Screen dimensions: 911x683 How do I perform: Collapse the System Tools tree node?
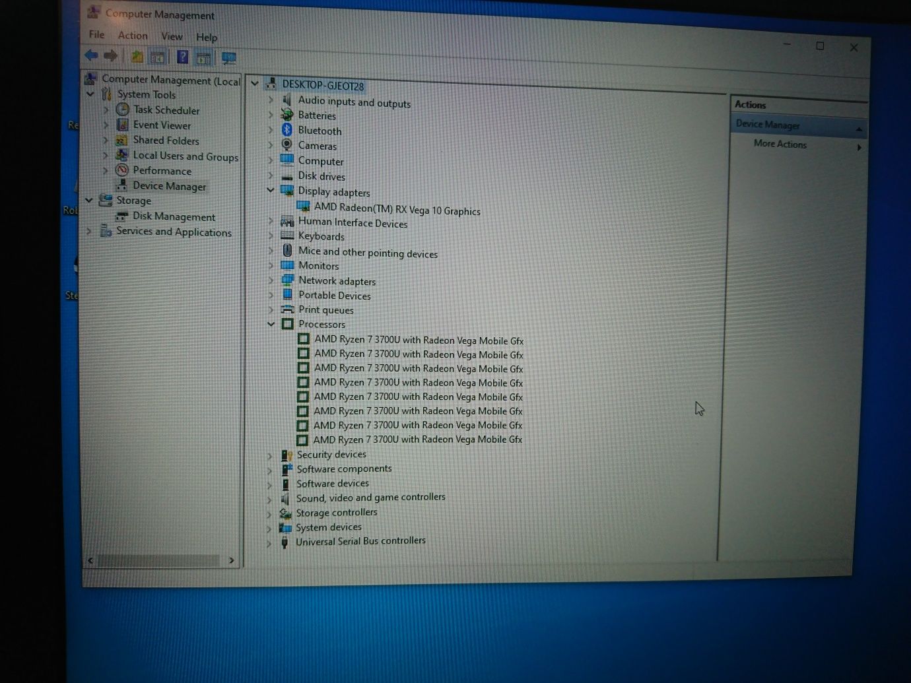(90, 94)
